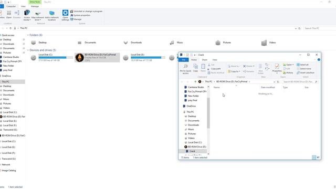Click Copy icon in Crack window ribbon
The image size is (336, 189).
[x=195, y=66]
